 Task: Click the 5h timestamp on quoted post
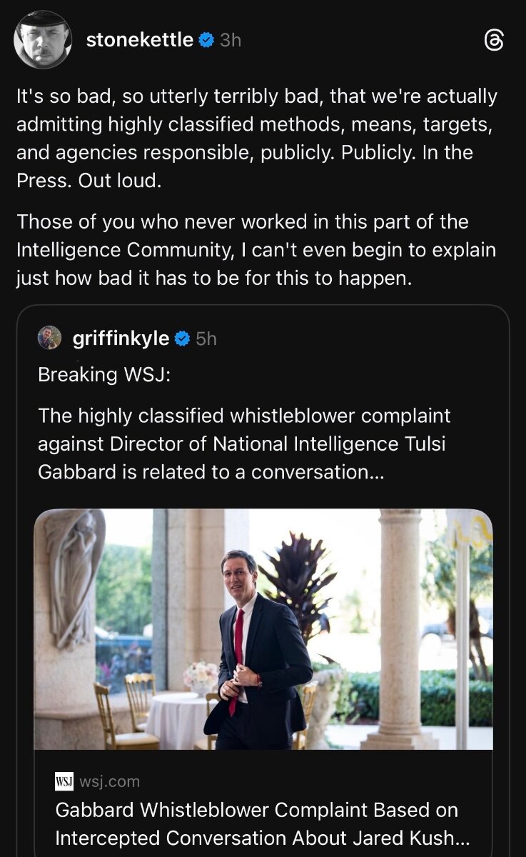(x=206, y=339)
